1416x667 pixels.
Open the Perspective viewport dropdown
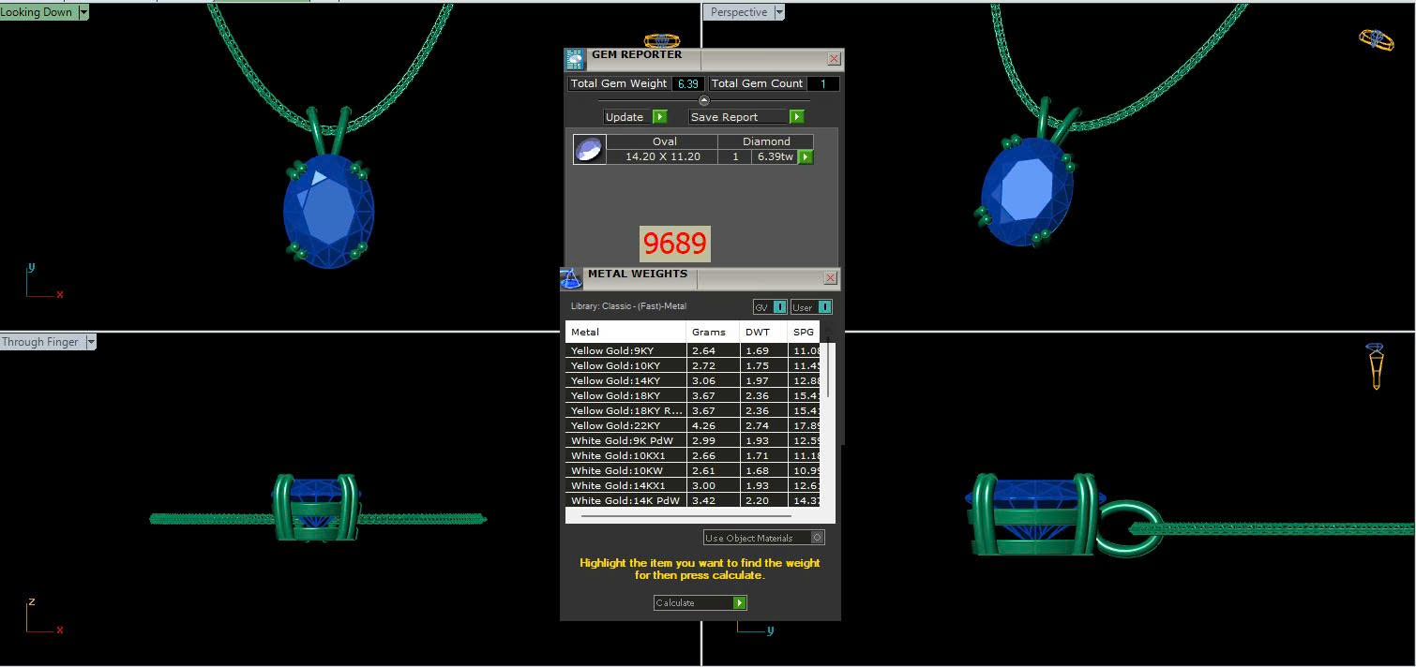coord(778,12)
